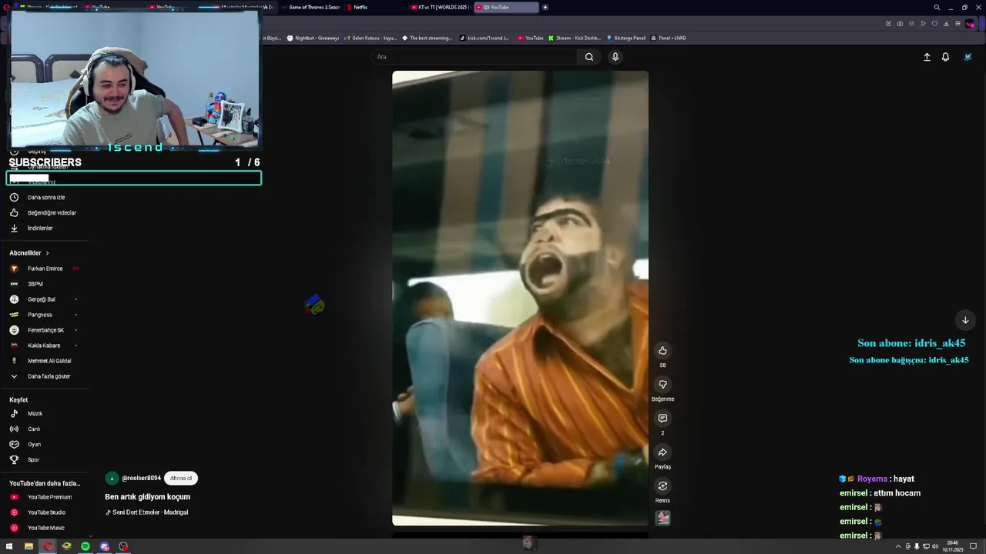Viewport: 986px width, 554px height.
Task: Open File Explorer in taskbar
Action: (x=29, y=546)
